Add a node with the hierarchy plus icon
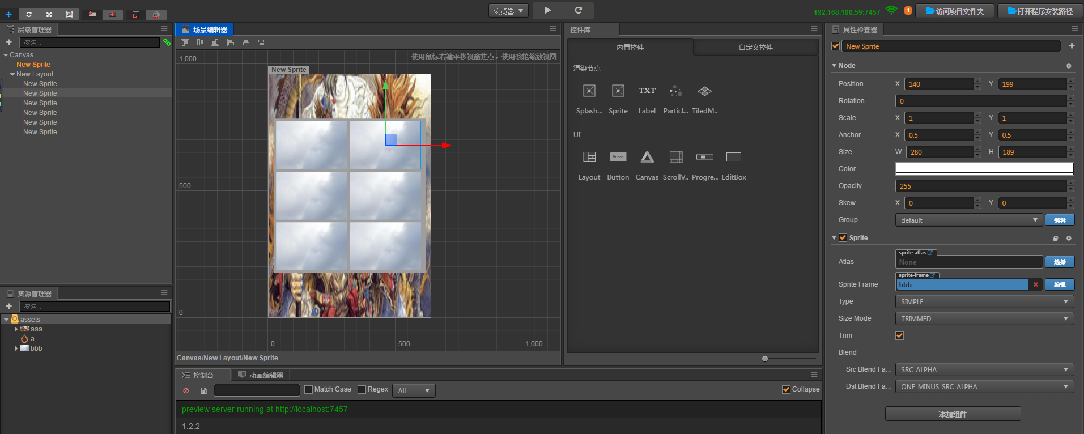Image resolution: width=1084 pixels, height=434 pixels. point(9,42)
